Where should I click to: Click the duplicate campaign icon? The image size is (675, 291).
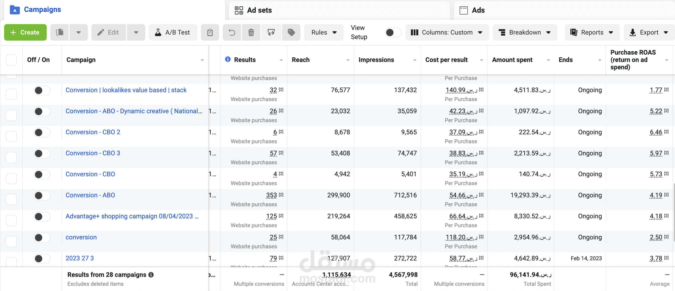[x=60, y=33]
